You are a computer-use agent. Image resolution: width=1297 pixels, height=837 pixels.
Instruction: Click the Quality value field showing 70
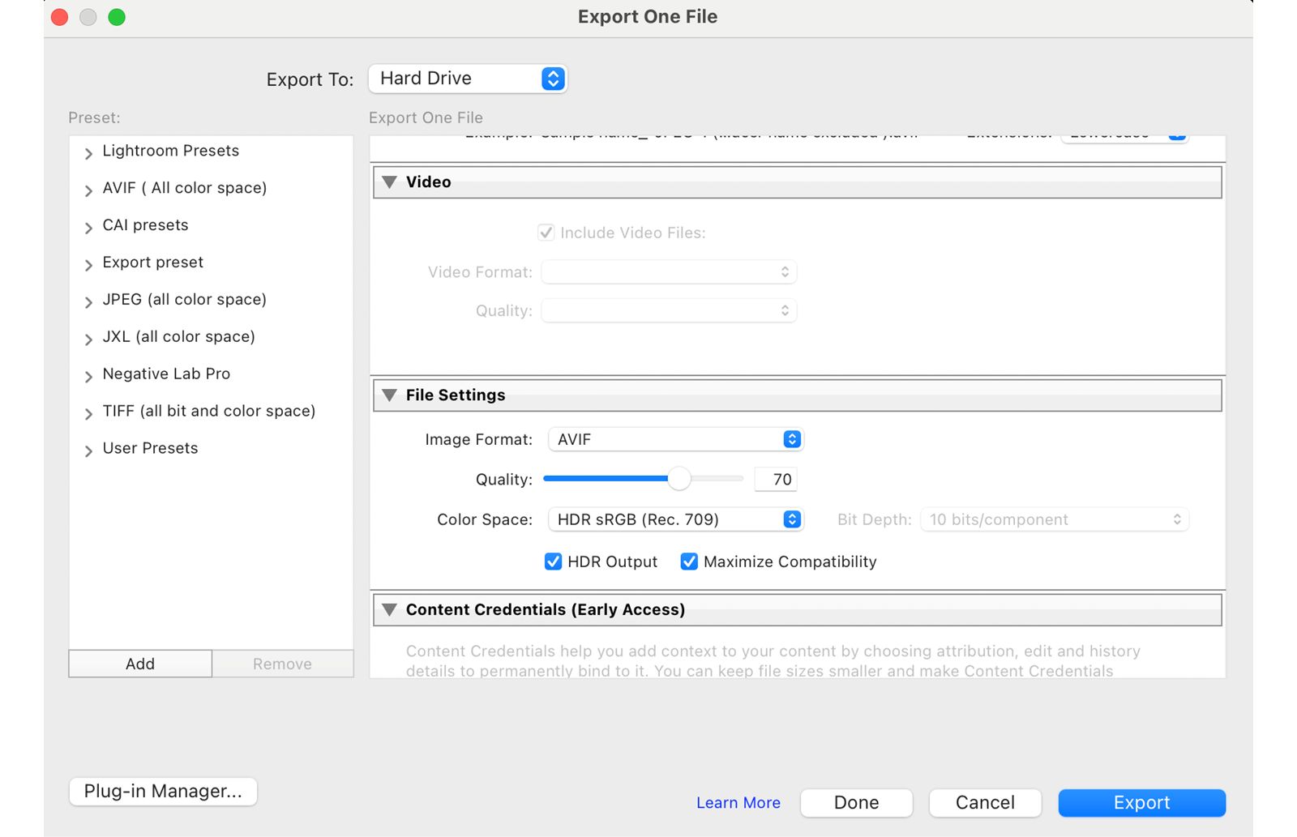[775, 479]
